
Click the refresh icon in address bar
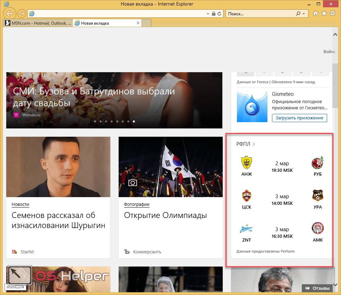[x=220, y=14]
